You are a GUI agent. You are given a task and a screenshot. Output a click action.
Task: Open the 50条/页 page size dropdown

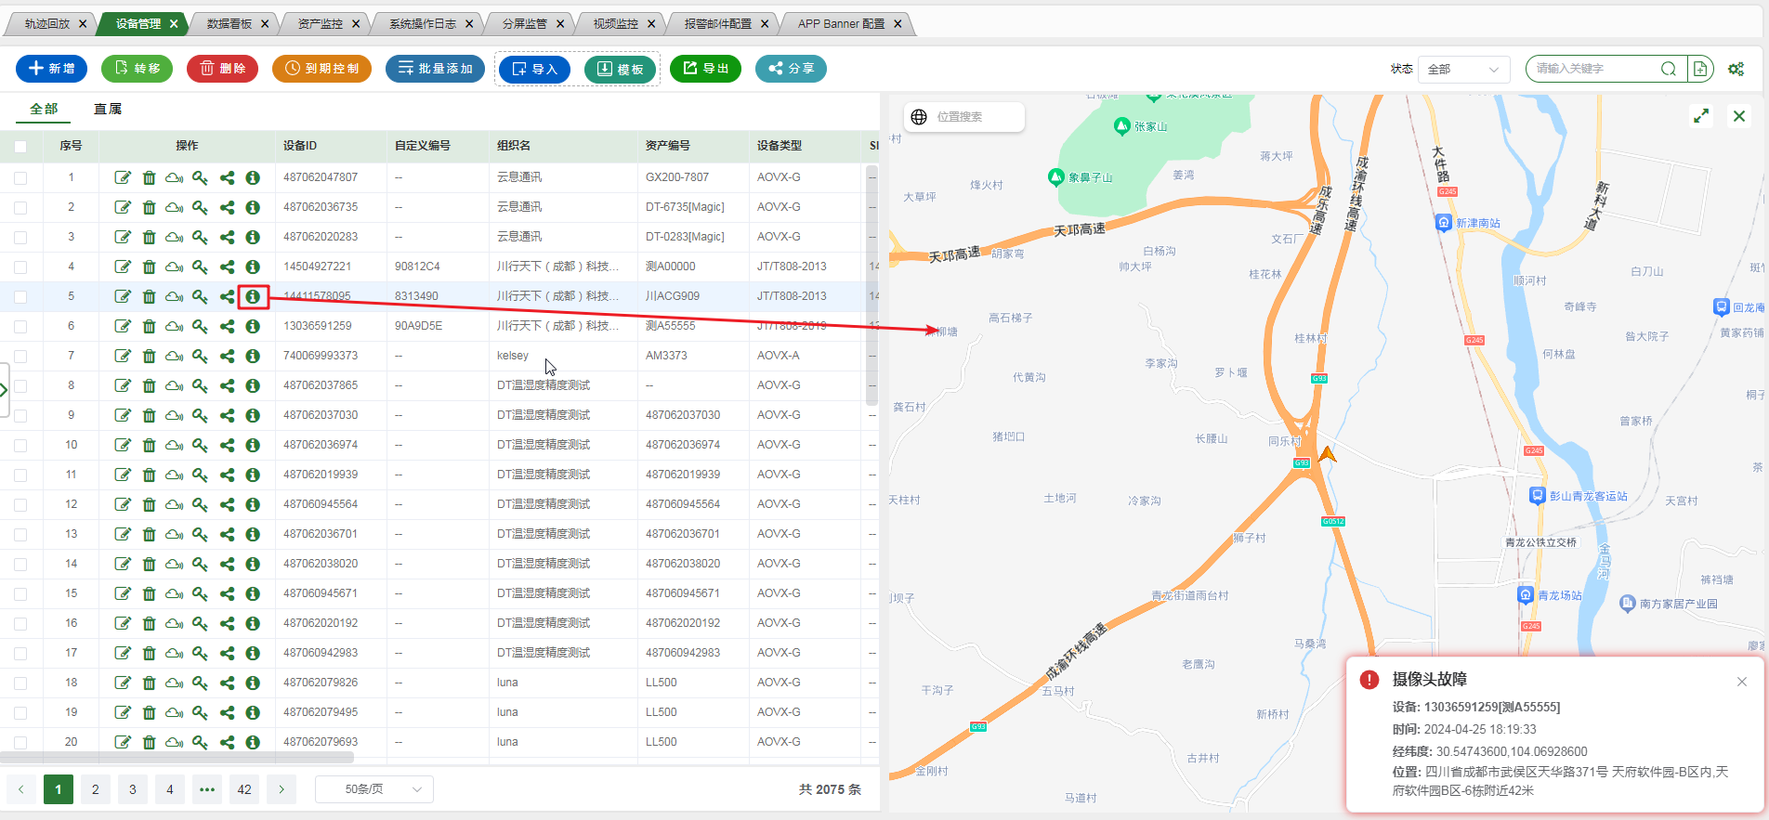point(373,789)
